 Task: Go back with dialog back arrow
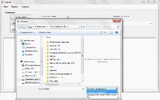19,27
